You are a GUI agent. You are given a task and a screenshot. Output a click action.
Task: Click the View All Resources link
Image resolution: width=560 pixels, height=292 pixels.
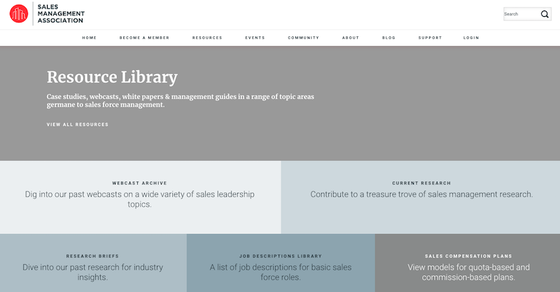pyautogui.click(x=78, y=124)
